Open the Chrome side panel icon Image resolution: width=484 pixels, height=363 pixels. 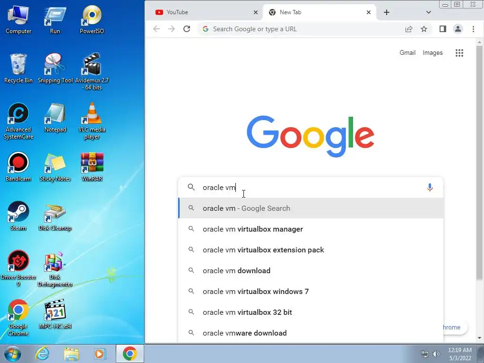[x=442, y=29]
